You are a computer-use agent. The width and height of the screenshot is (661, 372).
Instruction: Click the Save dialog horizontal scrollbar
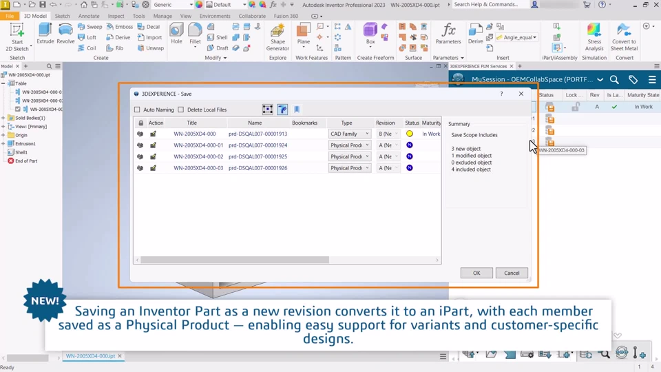234,260
